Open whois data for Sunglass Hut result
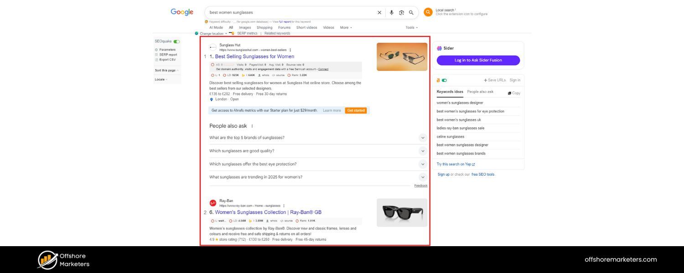This screenshot has height=273, width=684. 264,75
